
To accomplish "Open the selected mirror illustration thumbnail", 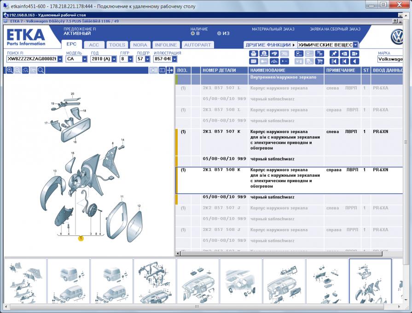I will point(370,281).
